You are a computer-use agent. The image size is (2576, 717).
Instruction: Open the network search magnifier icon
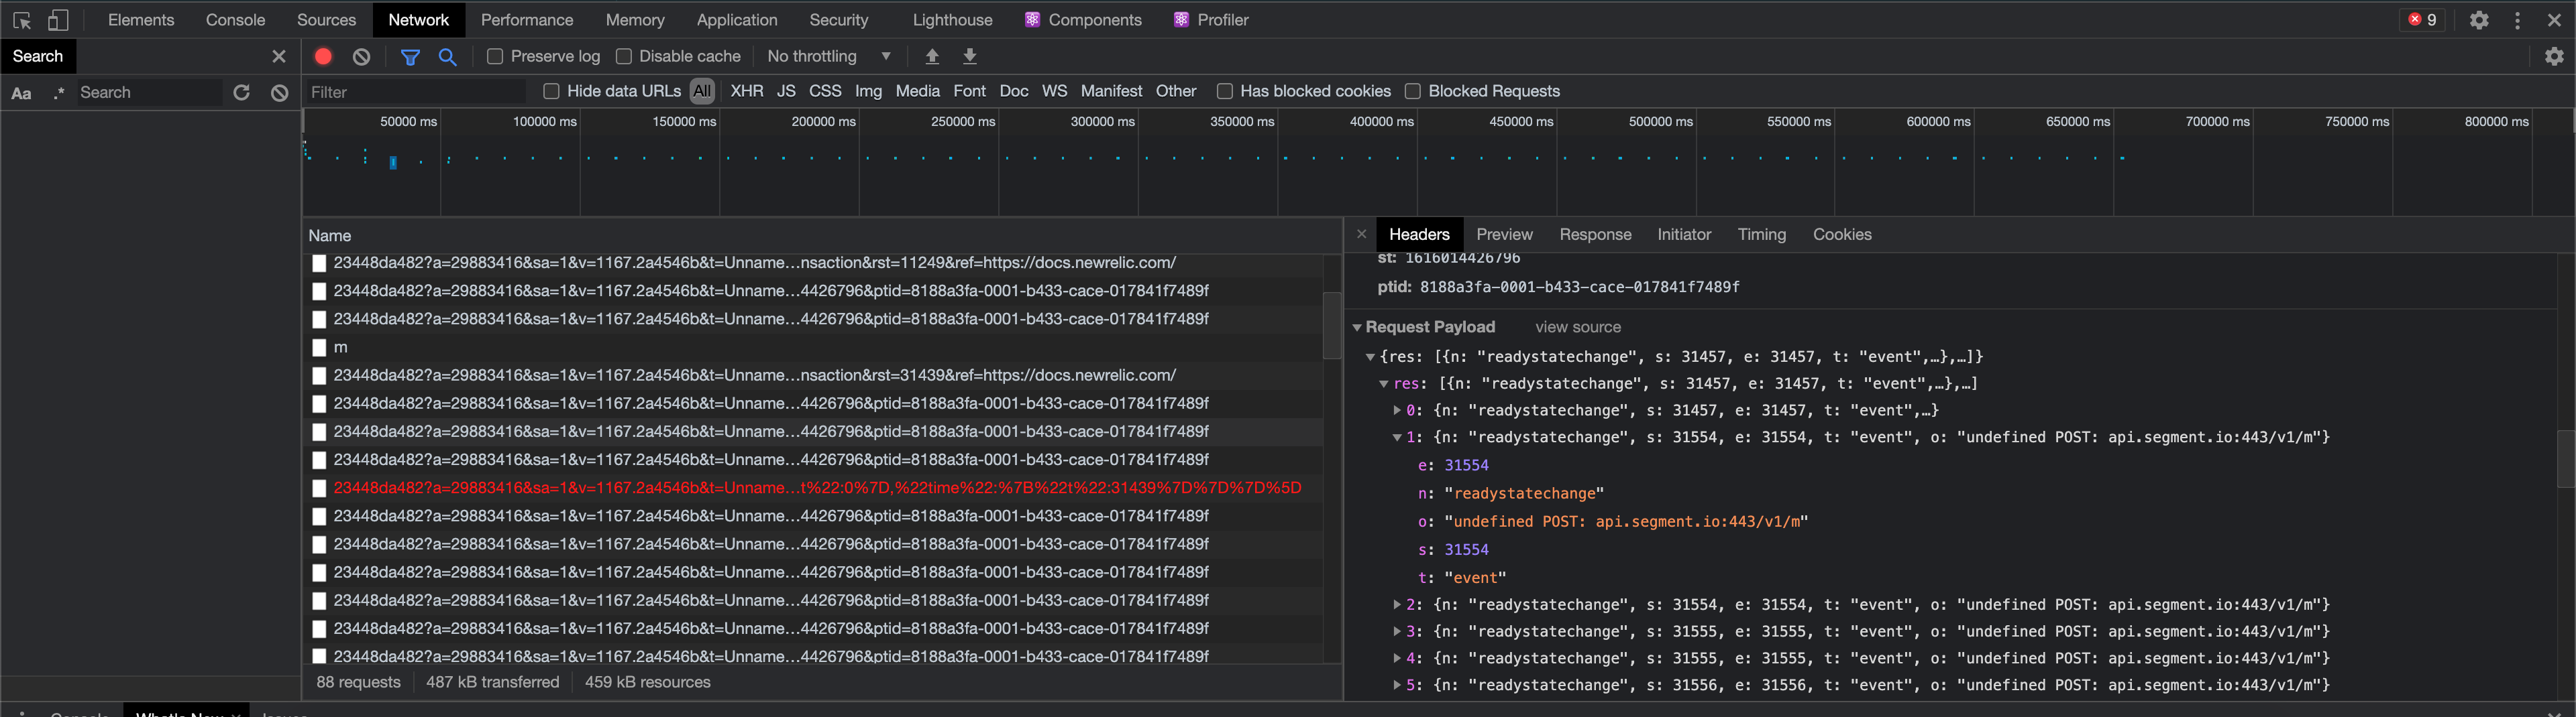448,57
